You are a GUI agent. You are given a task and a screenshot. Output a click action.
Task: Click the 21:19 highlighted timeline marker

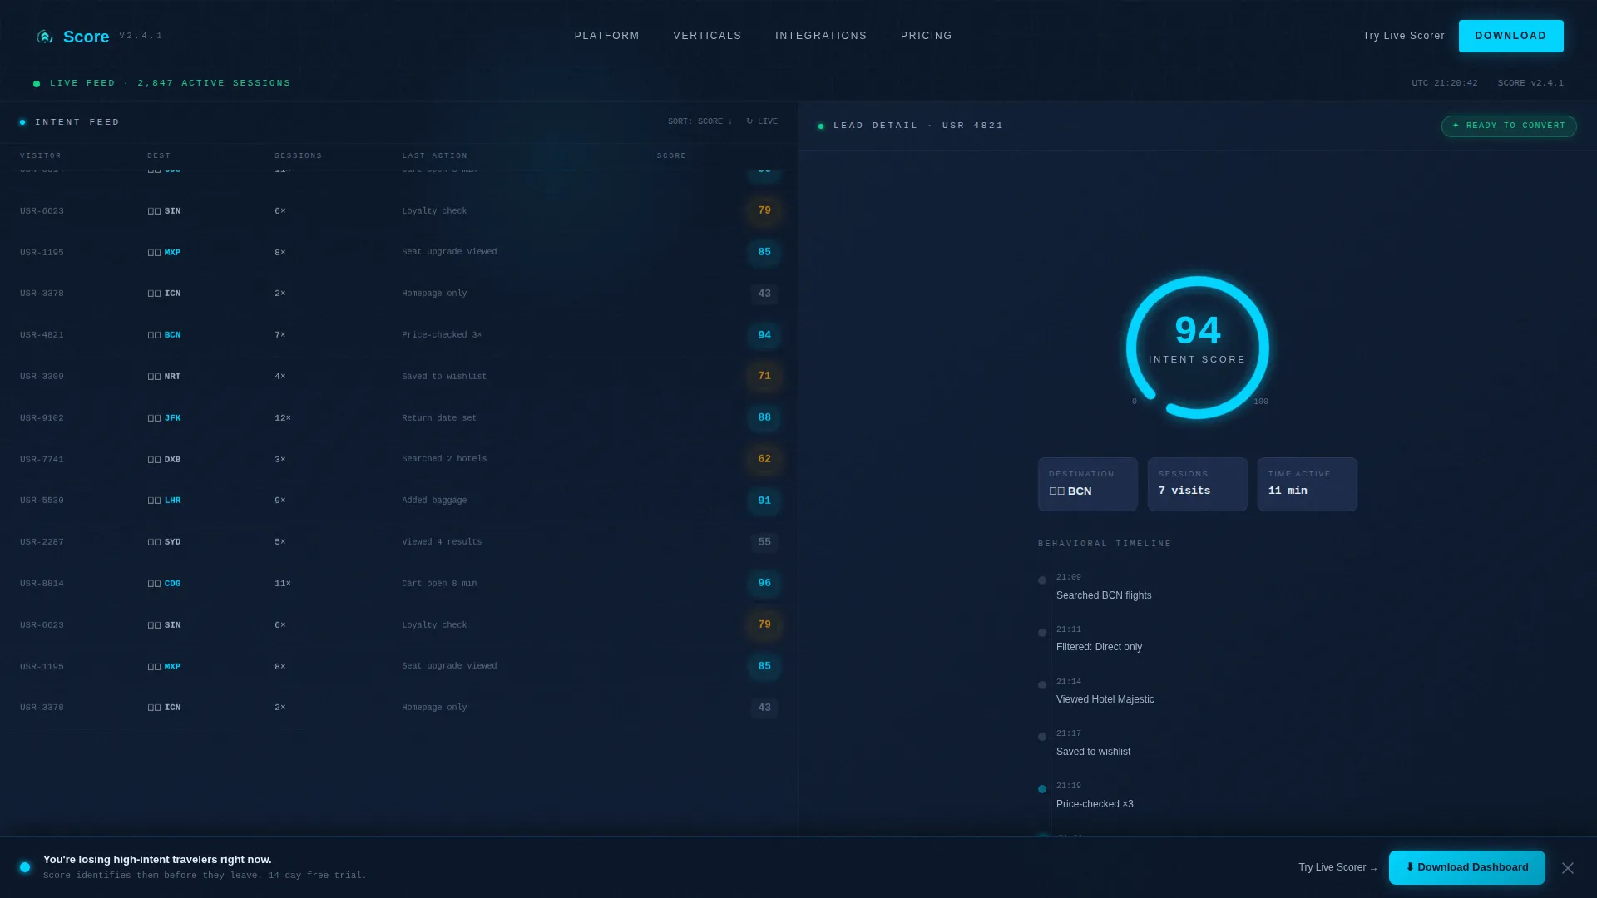(1042, 789)
